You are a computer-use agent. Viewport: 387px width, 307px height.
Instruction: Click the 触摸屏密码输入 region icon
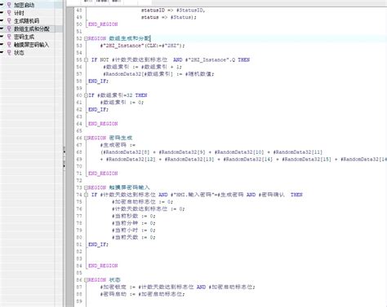(x=9, y=45)
